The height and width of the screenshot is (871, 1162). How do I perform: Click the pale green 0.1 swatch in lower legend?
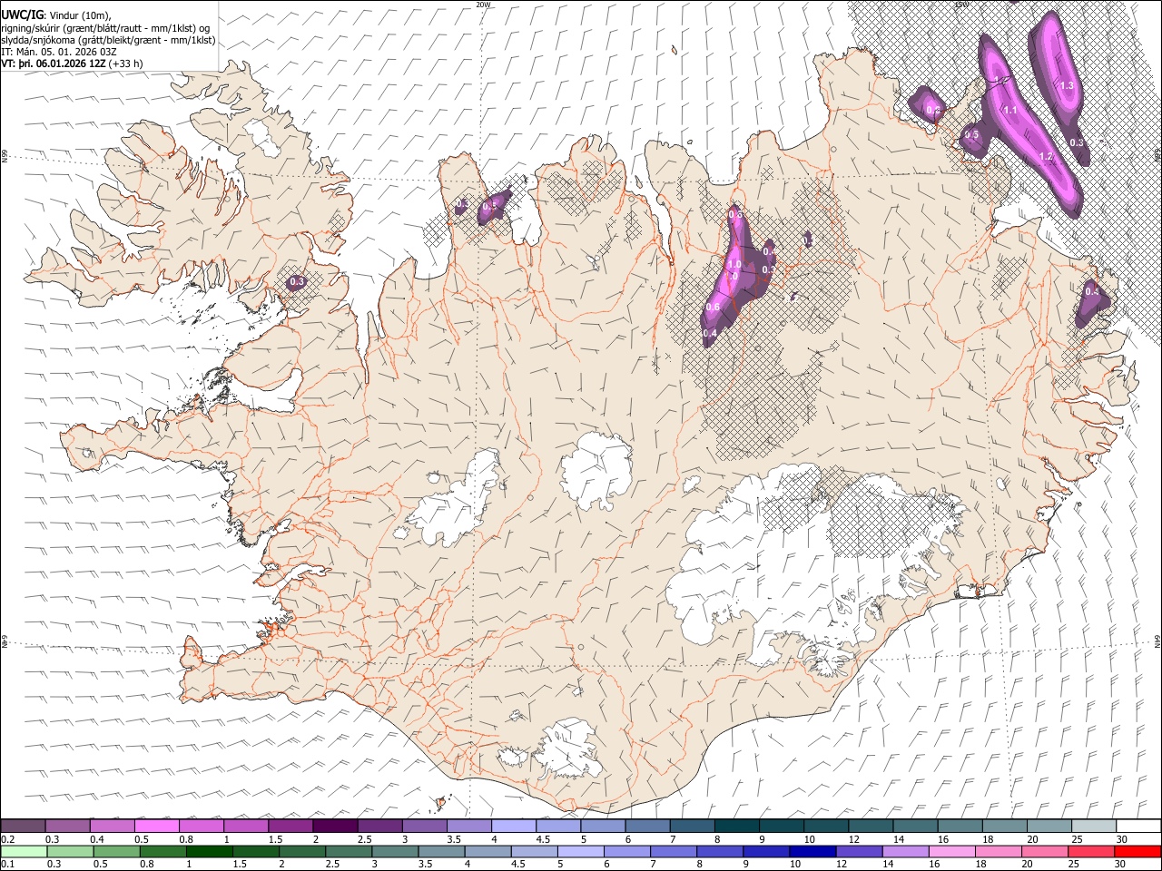click(23, 851)
